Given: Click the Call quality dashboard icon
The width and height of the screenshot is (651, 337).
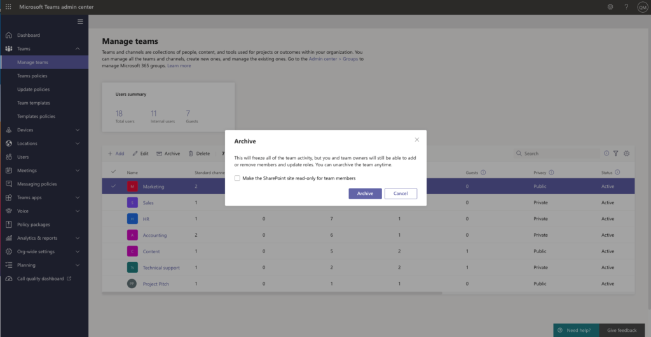Looking at the screenshot, I should coord(9,279).
